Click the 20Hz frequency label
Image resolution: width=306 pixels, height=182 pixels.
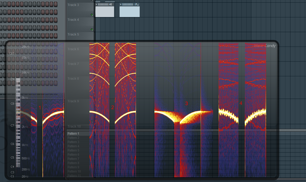pyautogui.click(x=25, y=176)
